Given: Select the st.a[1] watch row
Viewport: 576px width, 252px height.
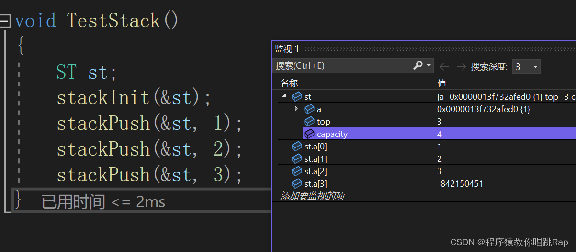Looking at the screenshot, I should (424, 159).
